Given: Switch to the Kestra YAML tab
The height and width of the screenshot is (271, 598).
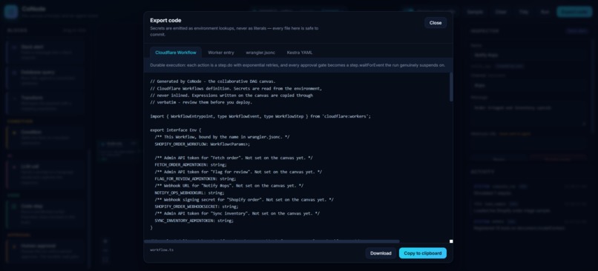Looking at the screenshot, I should [300, 53].
